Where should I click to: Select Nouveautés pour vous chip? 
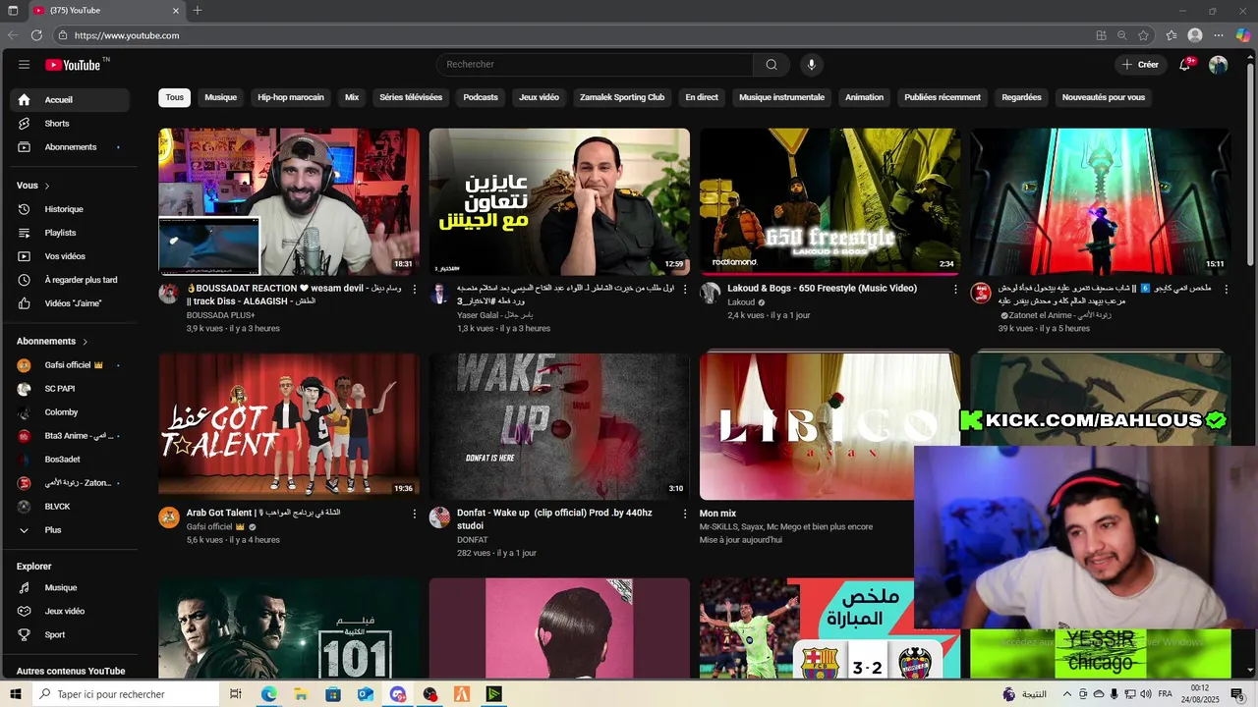click(x=1104, y=98)
